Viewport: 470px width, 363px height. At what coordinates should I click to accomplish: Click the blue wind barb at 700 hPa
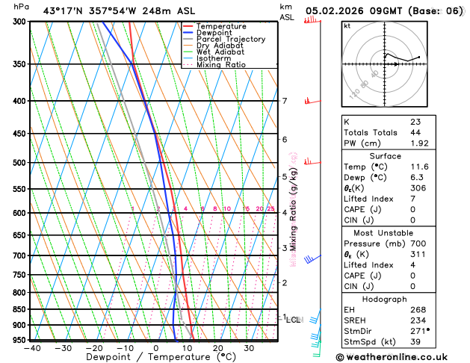pyautogui.click(x=312, y=258)
